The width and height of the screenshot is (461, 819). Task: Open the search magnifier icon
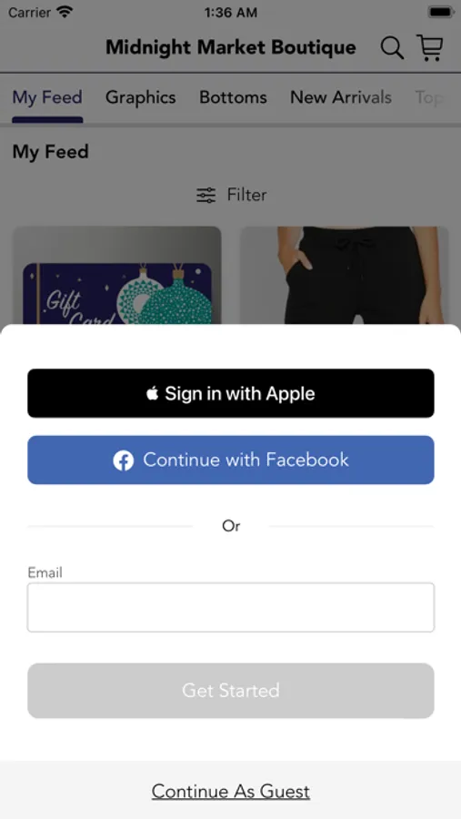[x=392, y=48]
